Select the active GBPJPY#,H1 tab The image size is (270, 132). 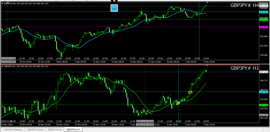pyautogui.click(x=74, y=130)
